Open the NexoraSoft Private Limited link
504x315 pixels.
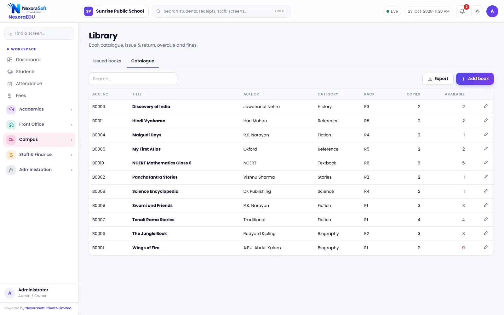tap(49, 308)
